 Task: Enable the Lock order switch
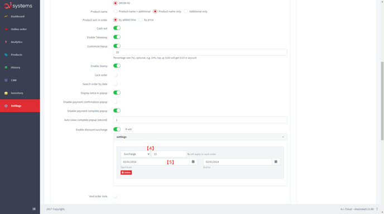(x=117, y=75)
